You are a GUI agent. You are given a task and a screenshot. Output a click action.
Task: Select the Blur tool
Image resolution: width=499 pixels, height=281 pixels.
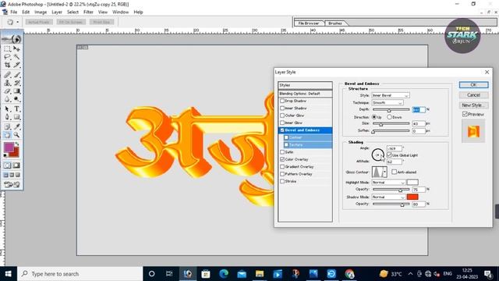(x=7, y=99)
